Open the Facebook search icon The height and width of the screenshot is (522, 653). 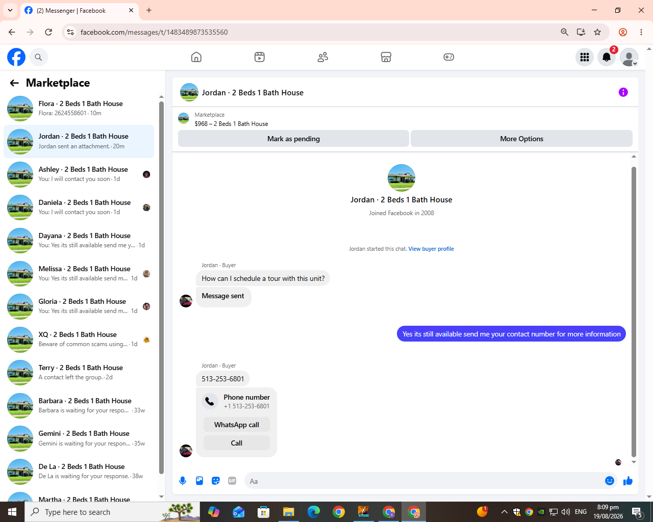(38, 57)
